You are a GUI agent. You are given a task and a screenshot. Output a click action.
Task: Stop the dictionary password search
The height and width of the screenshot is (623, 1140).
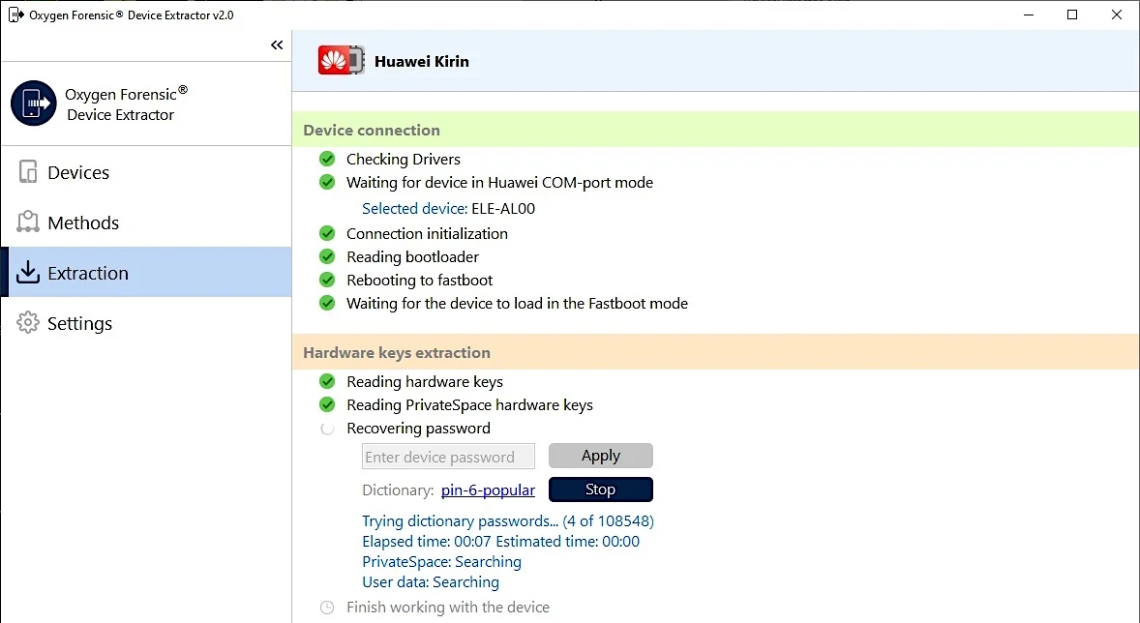[x=601, y=489]
